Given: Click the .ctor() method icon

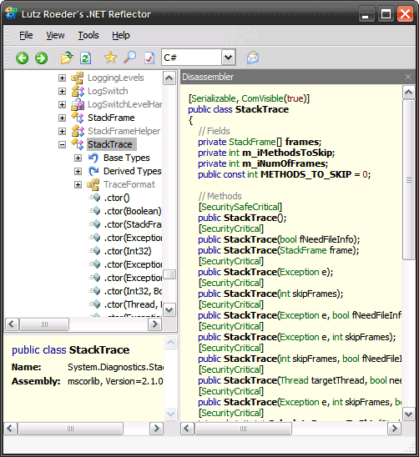Looking at the screenshot, I should [x=94, y=198].
